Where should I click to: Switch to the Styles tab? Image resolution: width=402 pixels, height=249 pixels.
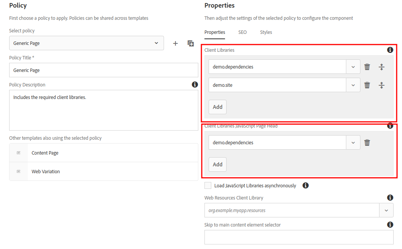click(266, 32)
